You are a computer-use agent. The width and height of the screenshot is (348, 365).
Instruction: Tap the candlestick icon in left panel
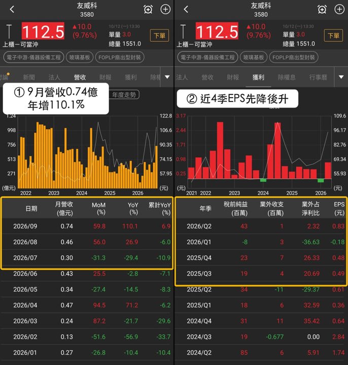9,31
